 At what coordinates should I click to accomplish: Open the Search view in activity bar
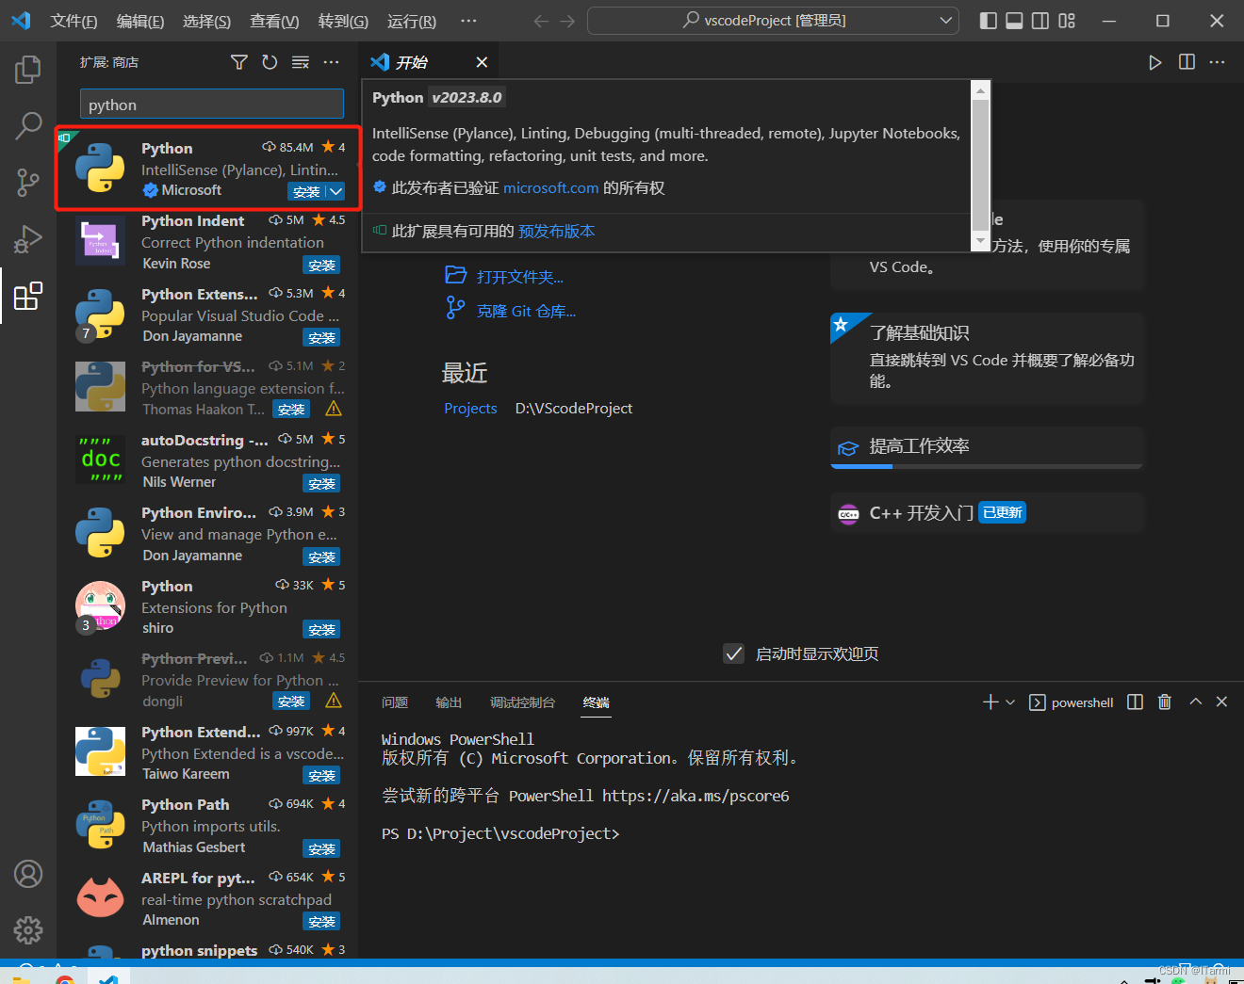28,124
